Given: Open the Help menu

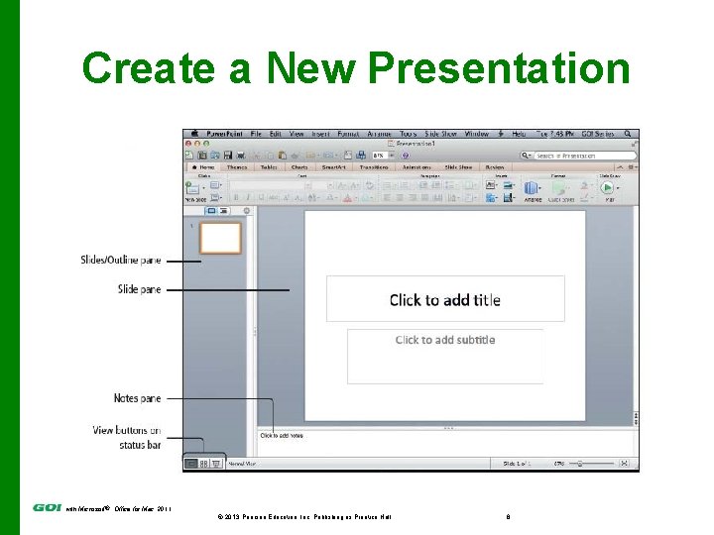Looking at the screenshot, I should coord(519,134).
